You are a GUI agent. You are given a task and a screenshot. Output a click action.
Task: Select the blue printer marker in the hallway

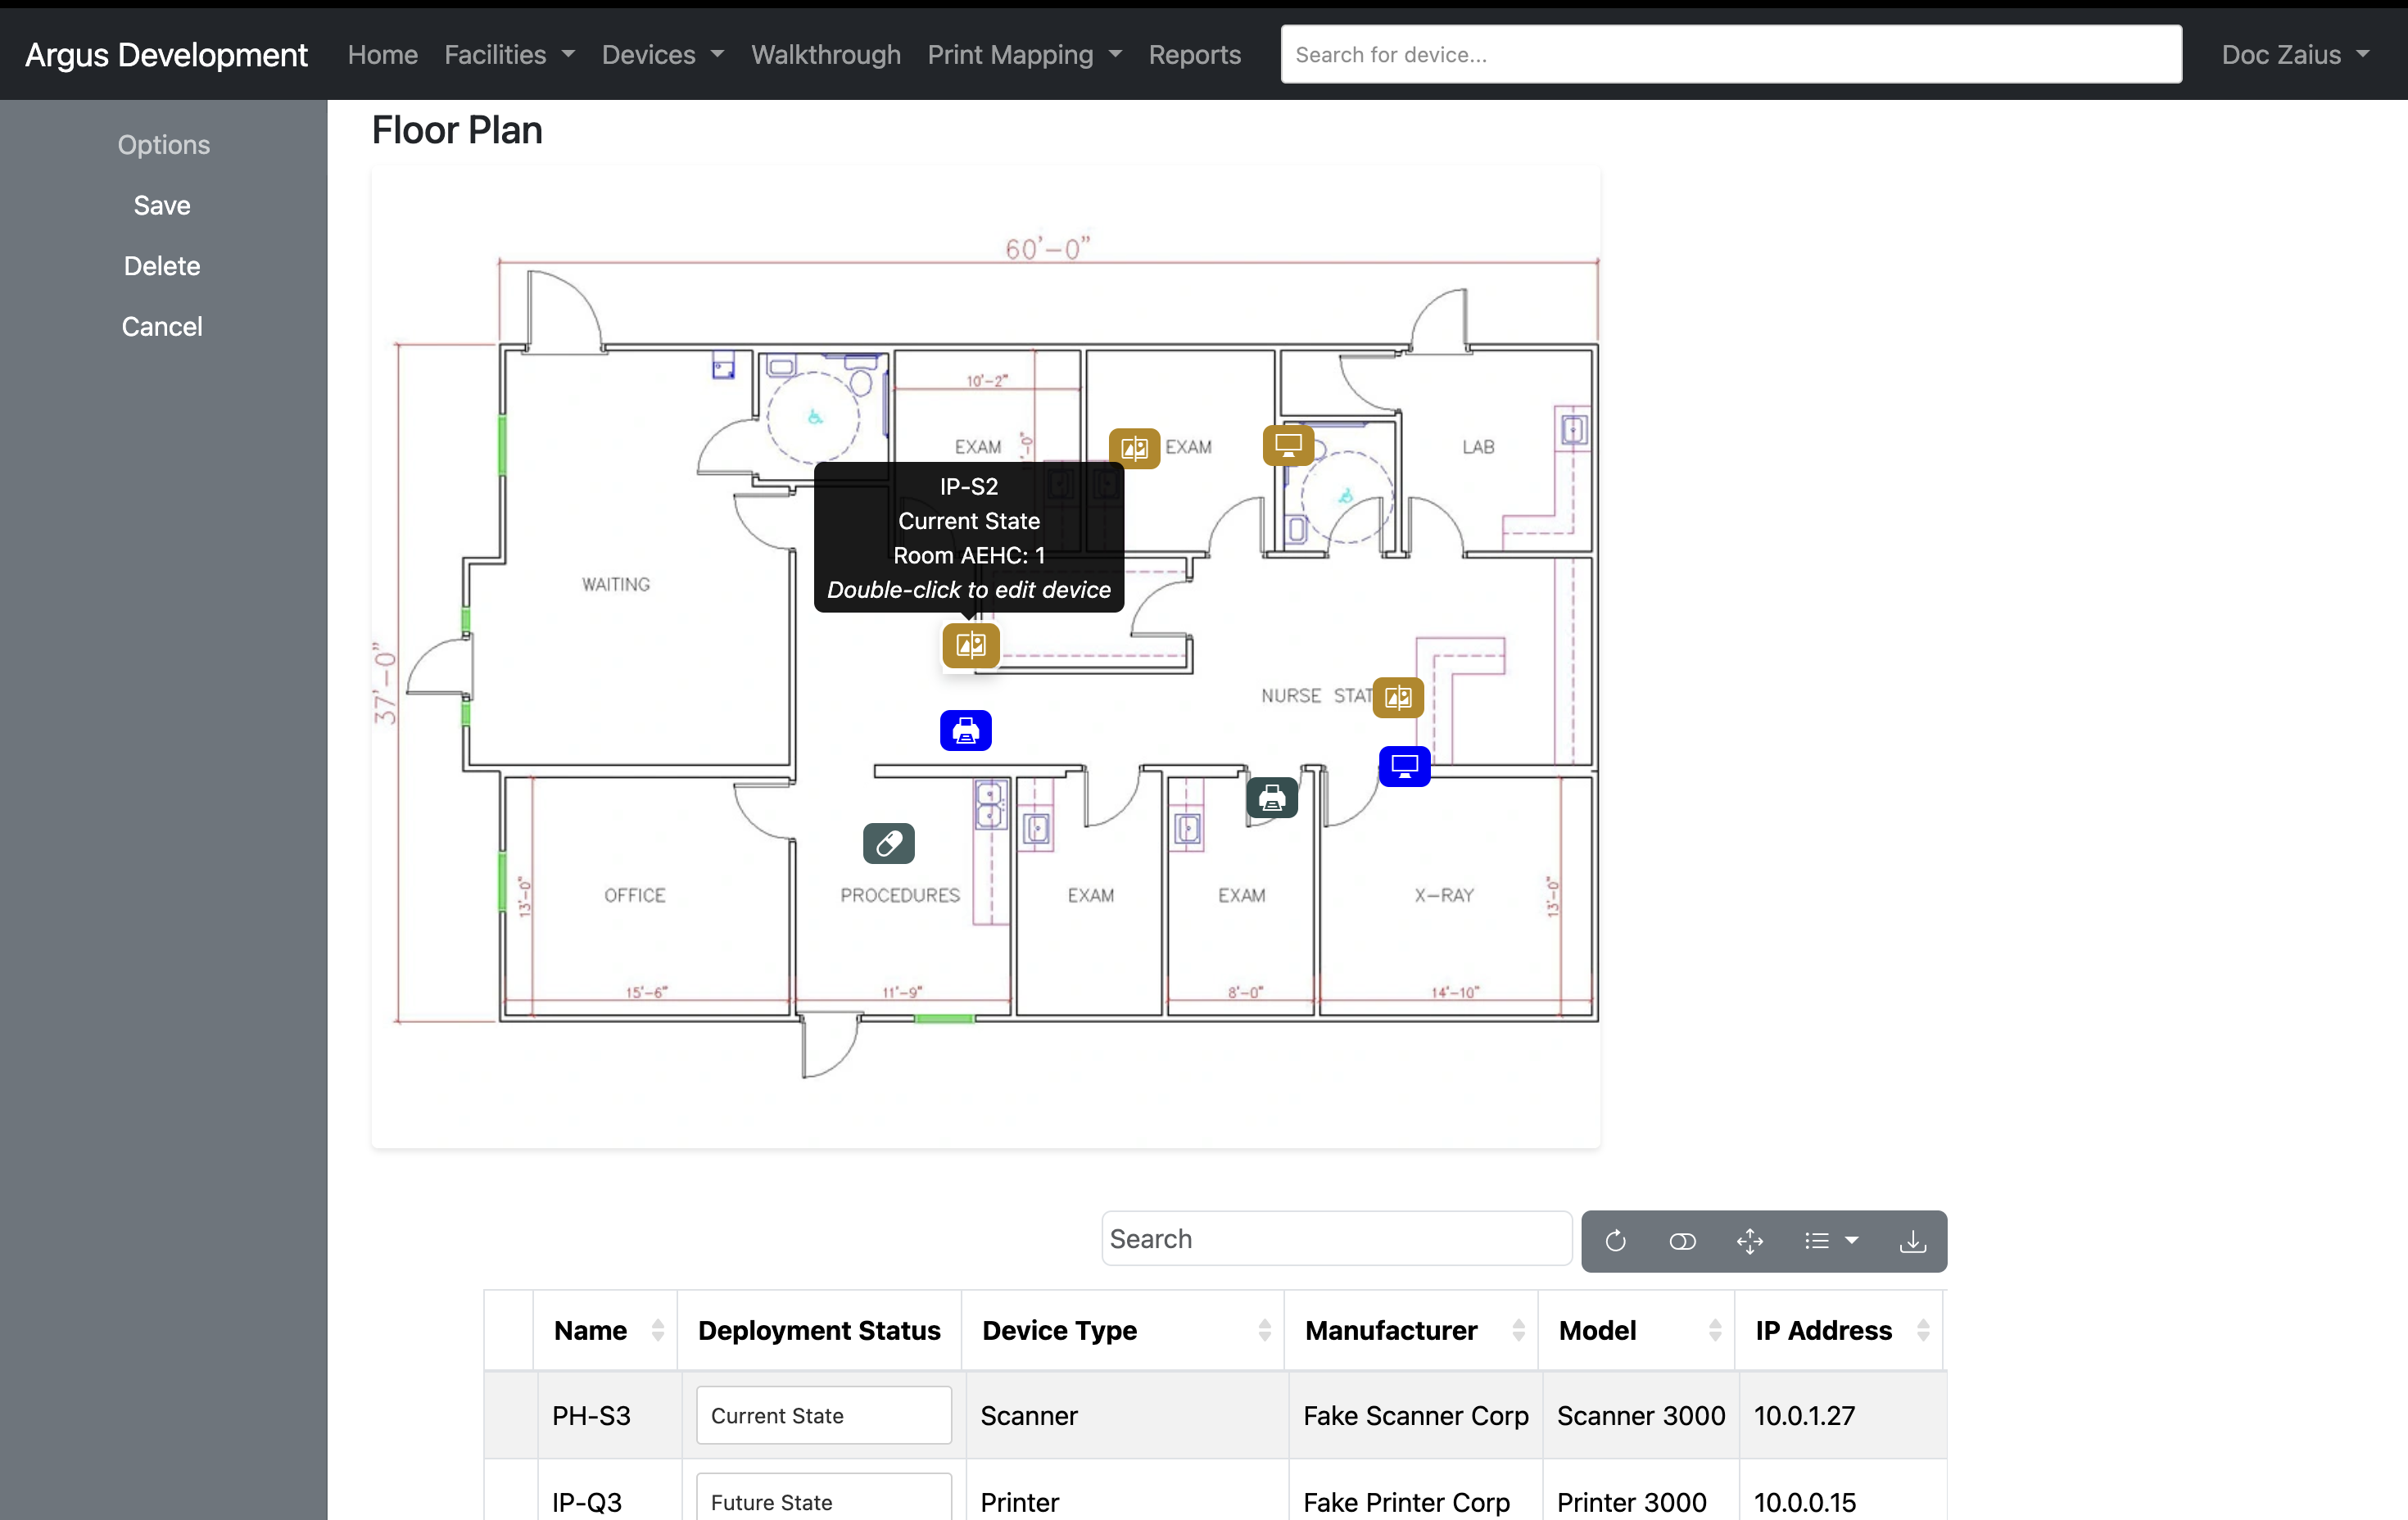[x=966, y=730]
